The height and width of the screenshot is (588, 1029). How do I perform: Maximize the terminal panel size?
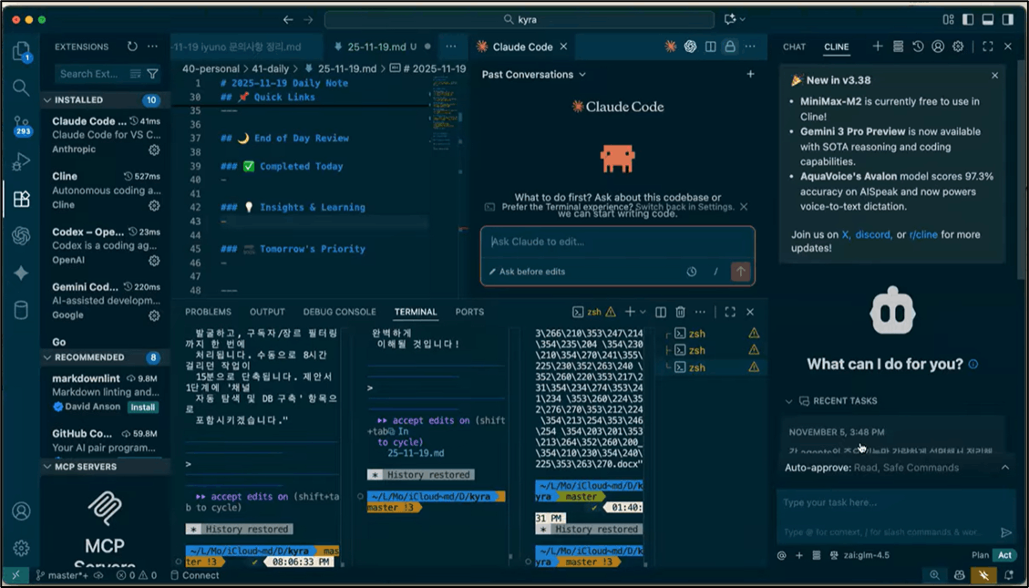[730, 312]
